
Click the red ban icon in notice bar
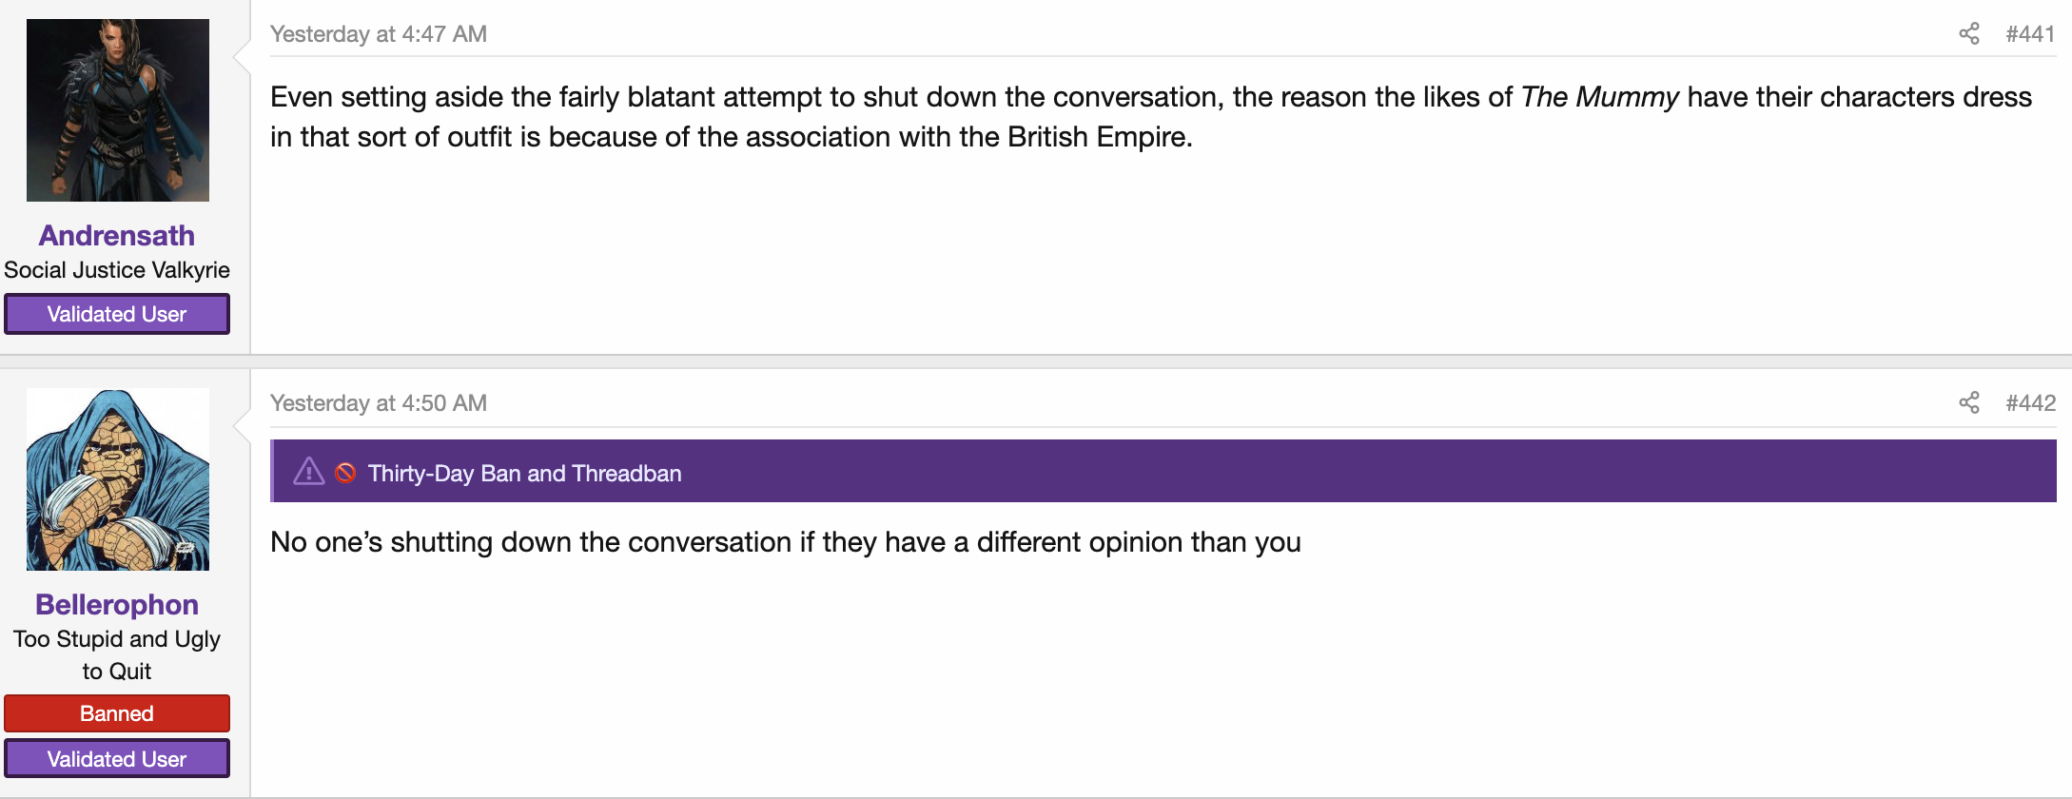pos(346,473)
